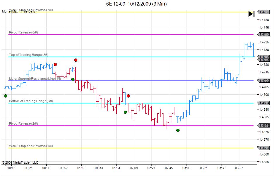Click the 1.4694 price marker tag
Image resolution: width=275 pixels, height=177 pixels.
(x=264, y=103)
